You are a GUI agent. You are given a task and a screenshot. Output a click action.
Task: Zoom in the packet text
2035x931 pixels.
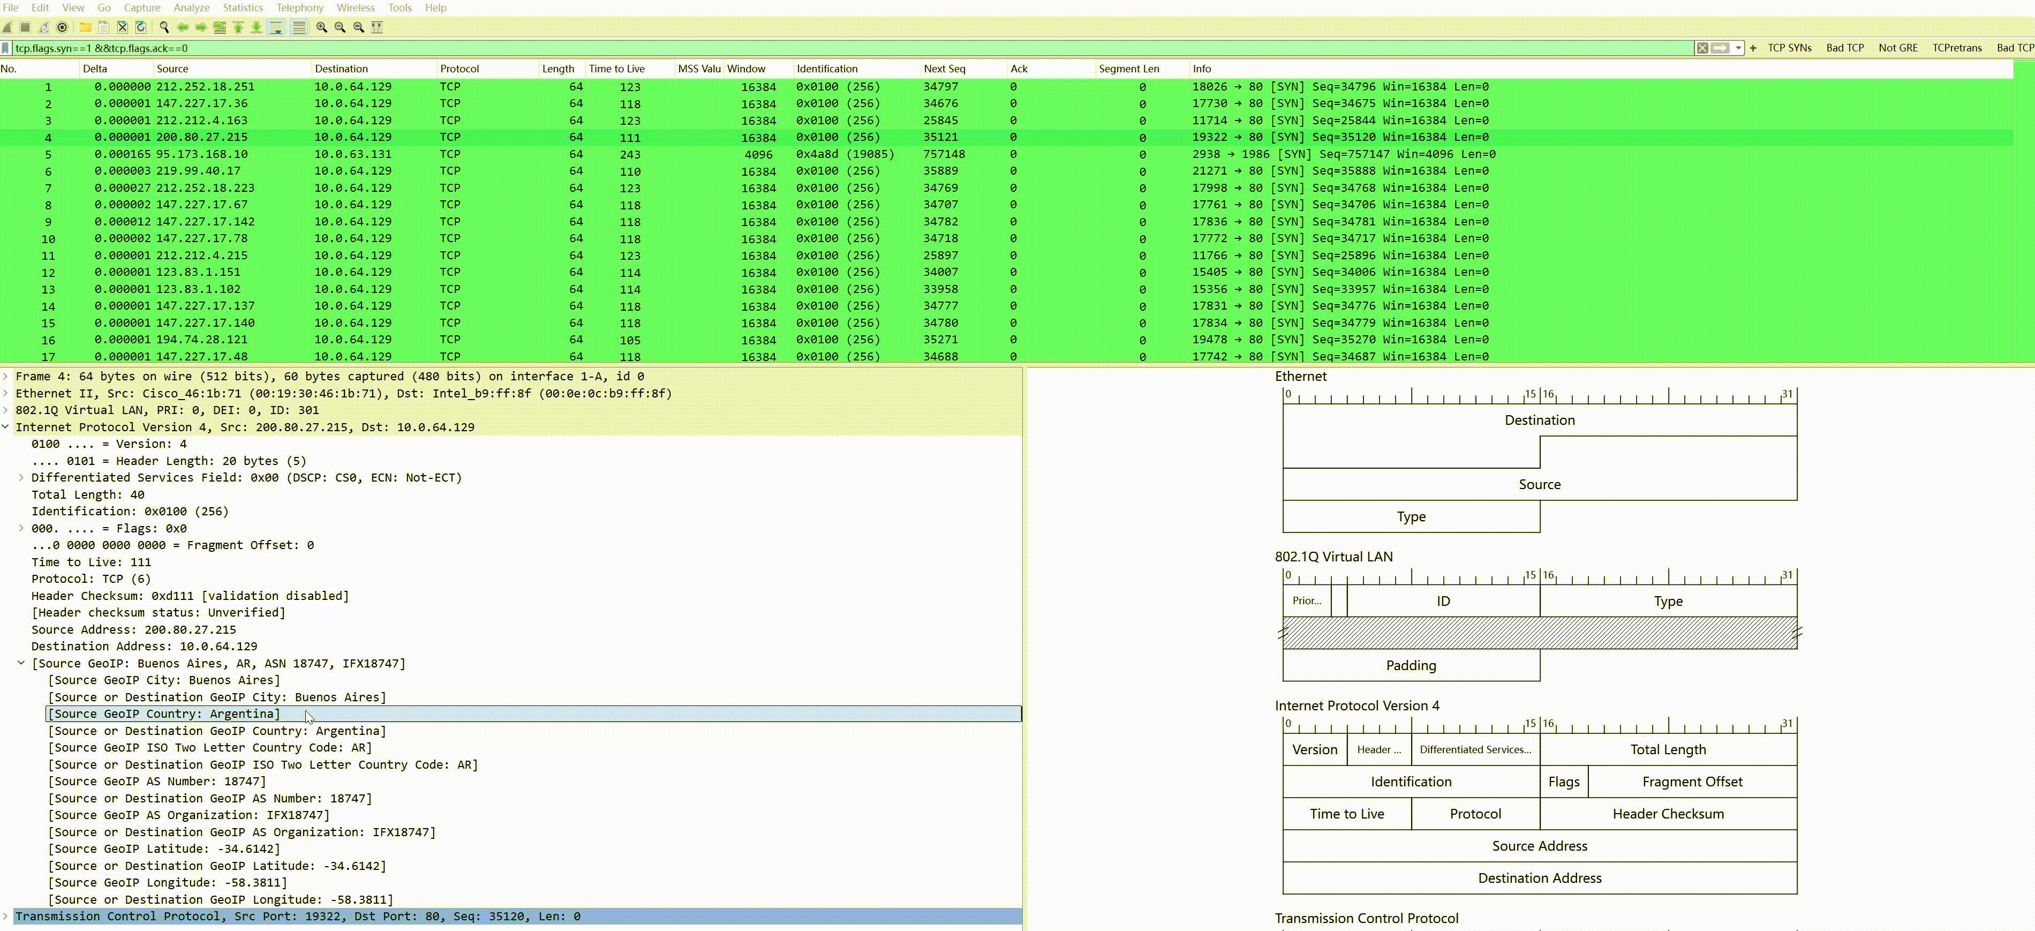click(x=321, y=27)
